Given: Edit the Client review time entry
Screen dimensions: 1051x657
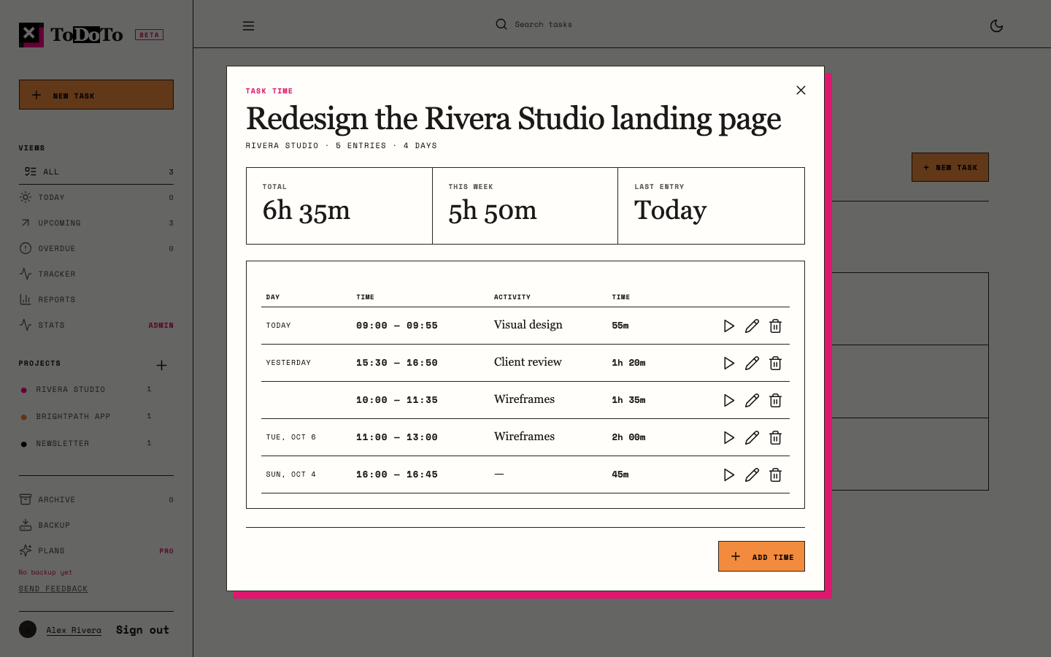Looking at the screenshot, I should 752,364.
